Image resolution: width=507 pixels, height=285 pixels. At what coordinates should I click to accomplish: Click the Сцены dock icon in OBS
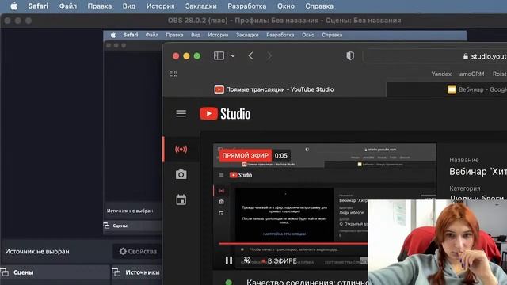[x=5, y=272]
